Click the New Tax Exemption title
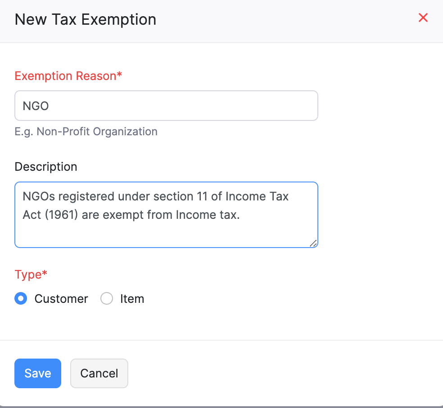443x408 pixels. pyautogui.click(x=85, y=19)
